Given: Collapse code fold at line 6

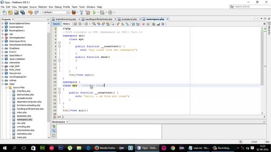Looking at the screenshot, I should 59,46.
